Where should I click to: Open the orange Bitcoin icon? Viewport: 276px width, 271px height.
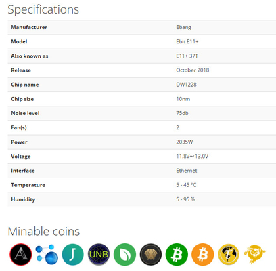coord(203,254)
